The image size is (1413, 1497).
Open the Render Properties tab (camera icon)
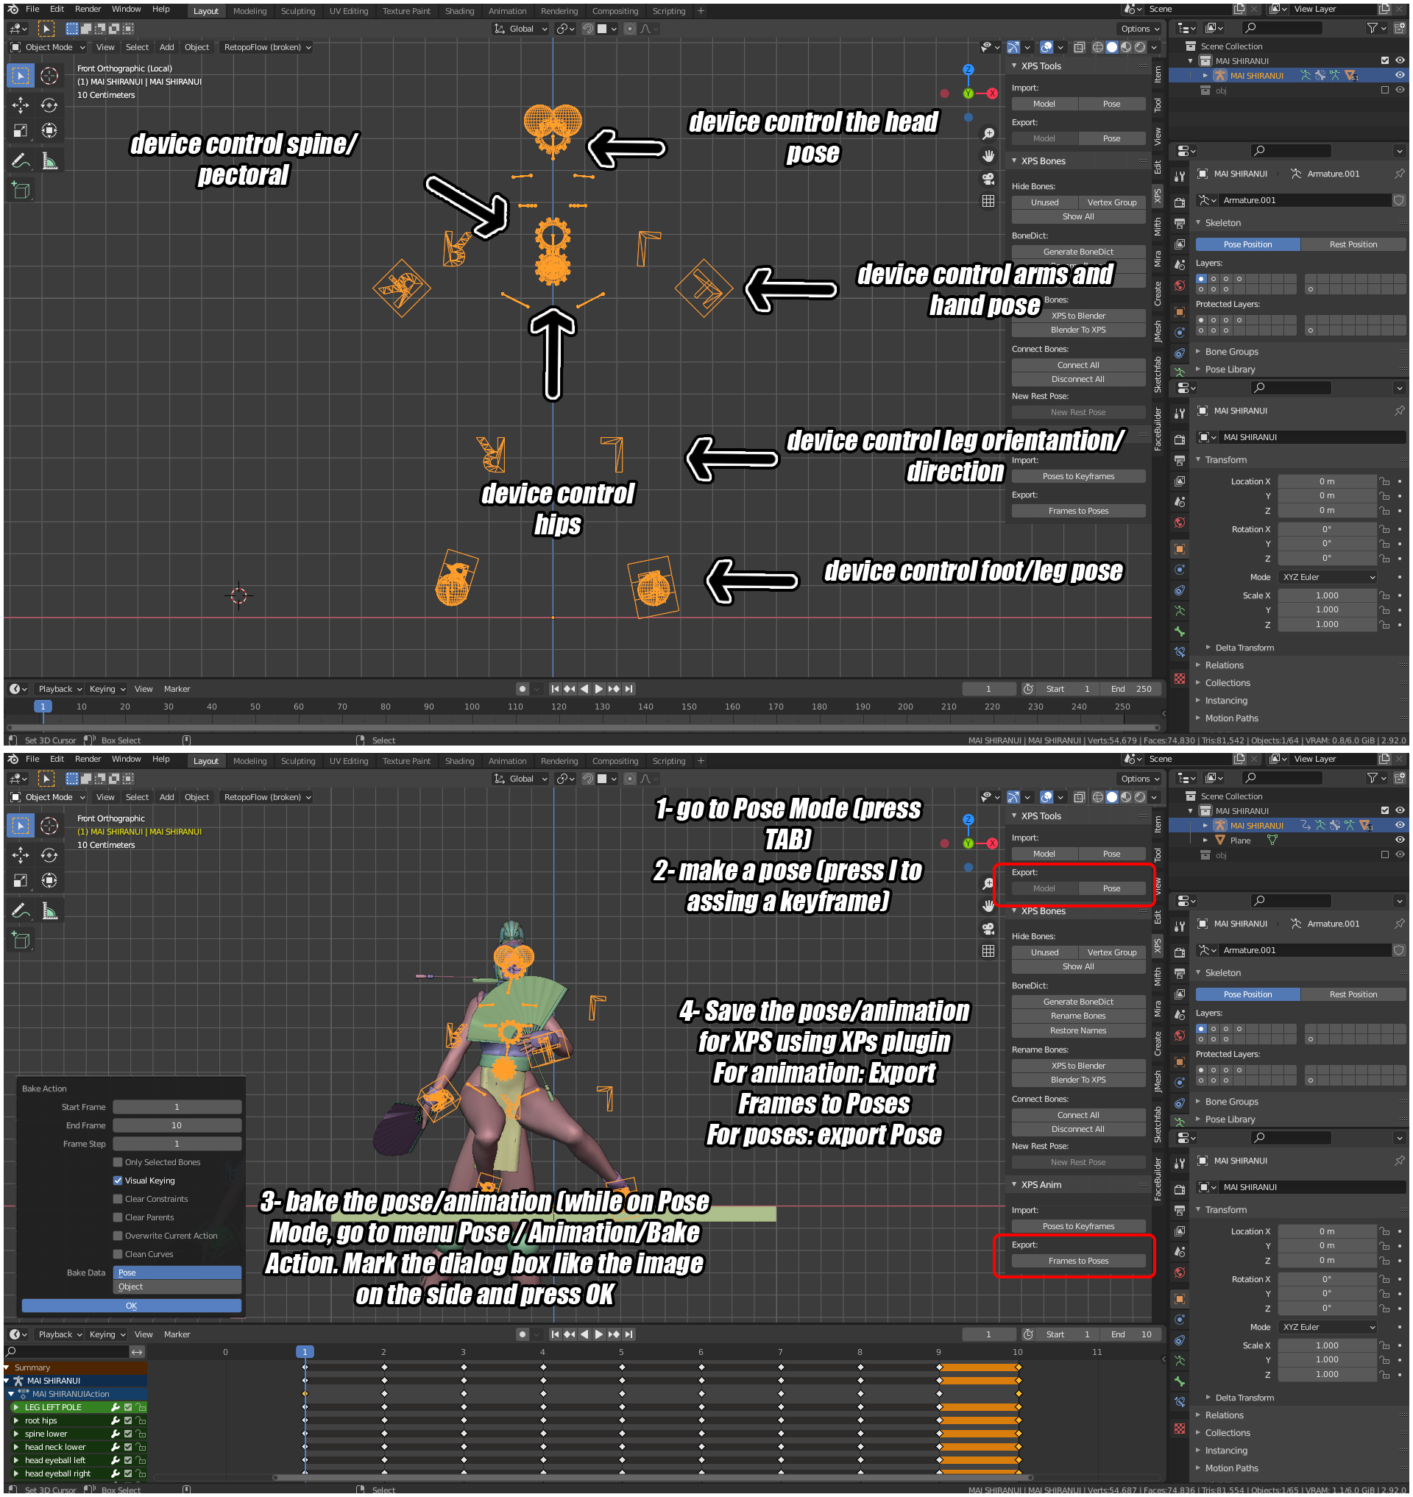pos(1179,202)
